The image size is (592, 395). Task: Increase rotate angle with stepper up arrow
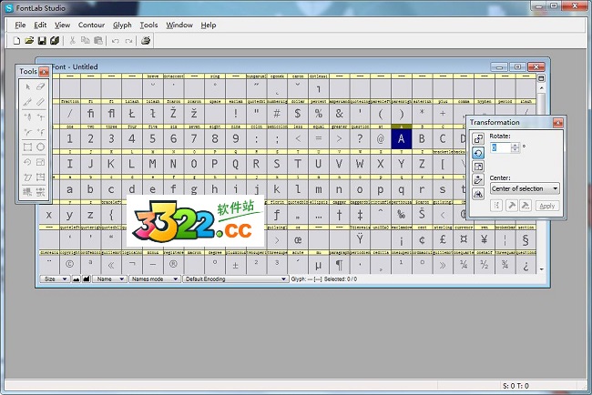click(515, 145)
